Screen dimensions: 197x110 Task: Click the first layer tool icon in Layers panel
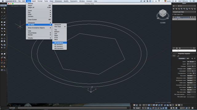pyautogui.click(x=174, y=9)
